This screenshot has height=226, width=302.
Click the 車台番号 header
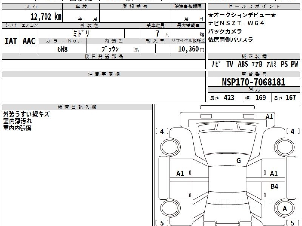tap(254, 74)
